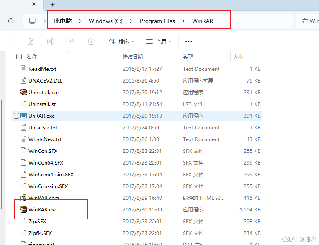Click the date 2017/8/30 15:09
319x245 pixels.
tap(142, 209)
